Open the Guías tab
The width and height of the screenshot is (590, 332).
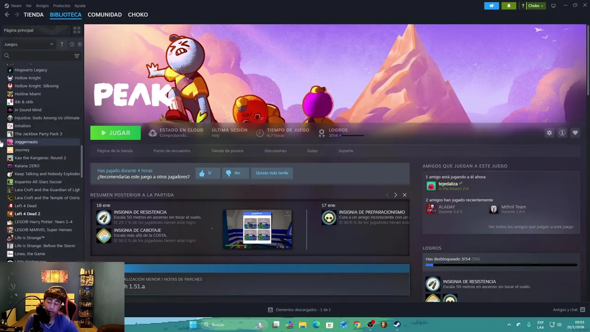(x=313, y=151)
